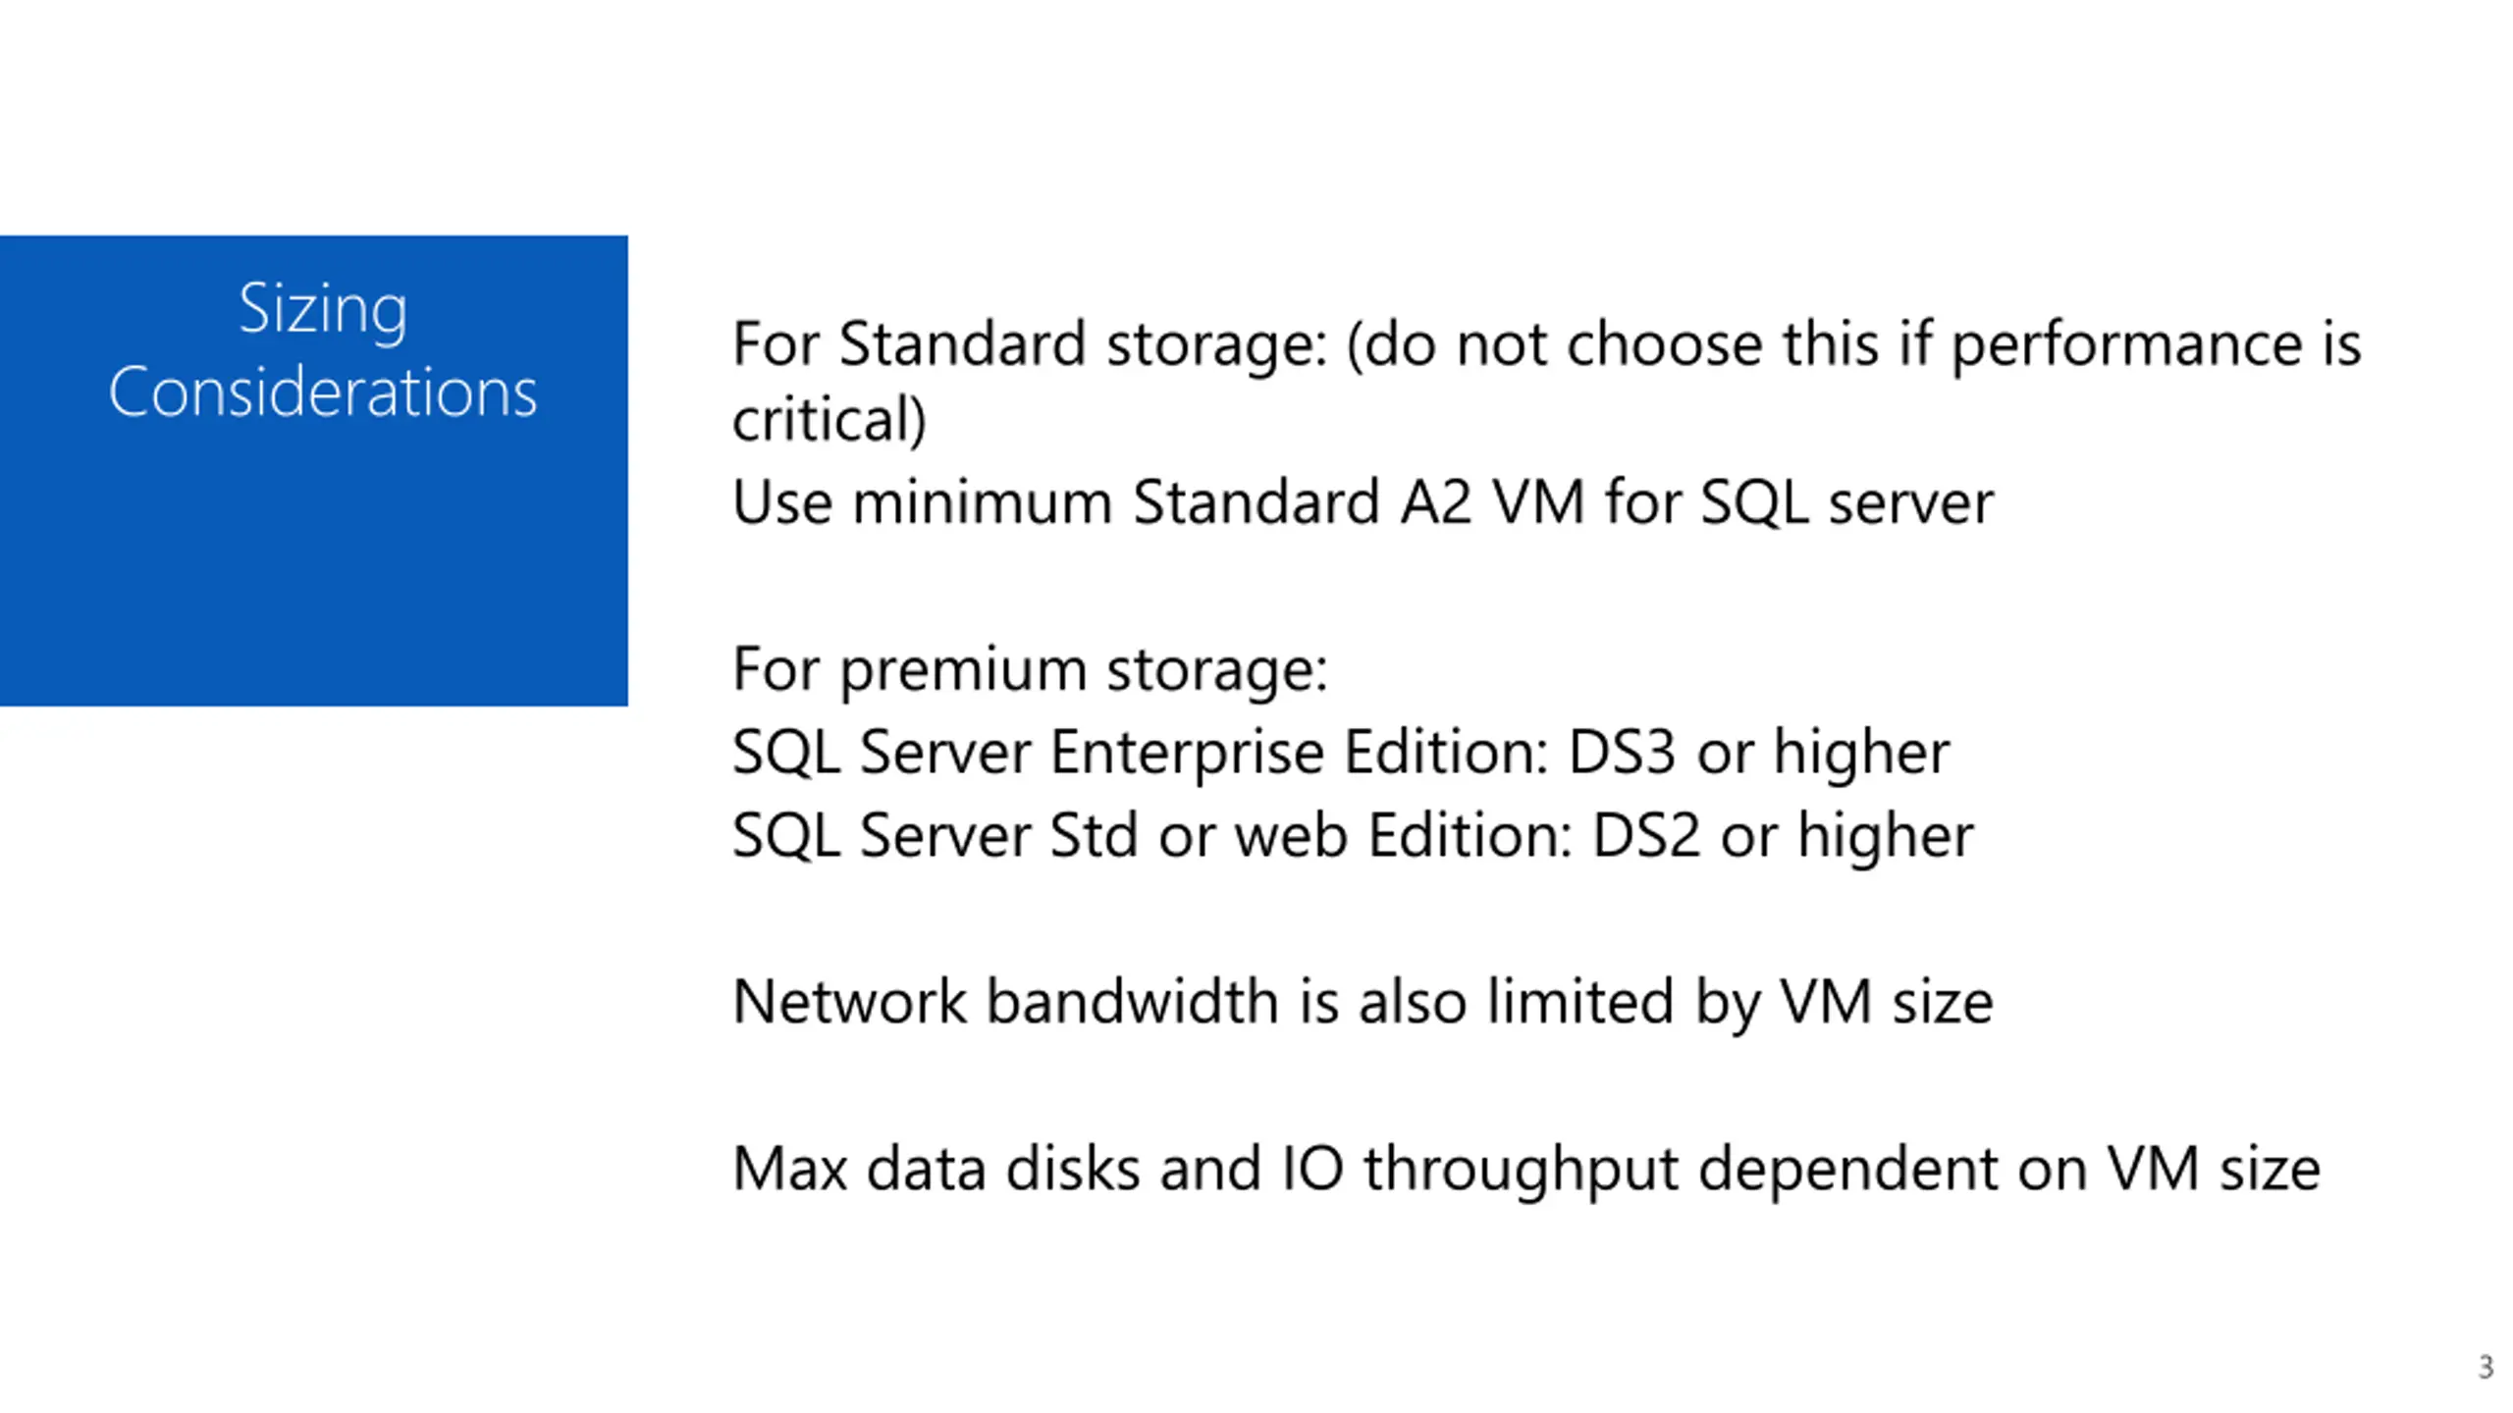Click the Network bandwidth line
2513x1413 pixels.
(x=1363, y=1003)
